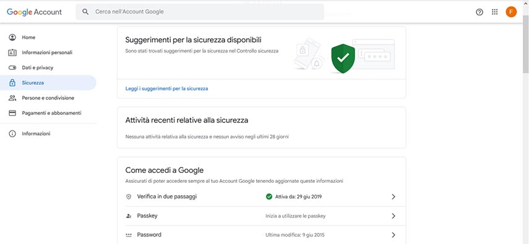This screenshot has width=529, height=244.
Task: Click the green security shield illustration
Action: pyautogui.click(x=343, y=58)
